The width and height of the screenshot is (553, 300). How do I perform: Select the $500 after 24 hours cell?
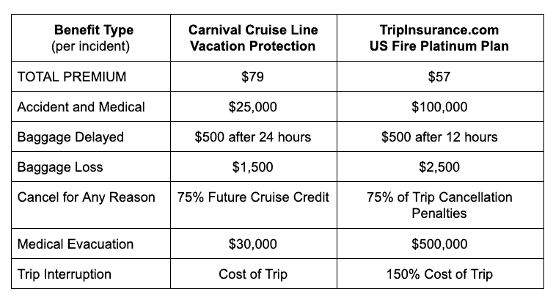coord(254,136)
